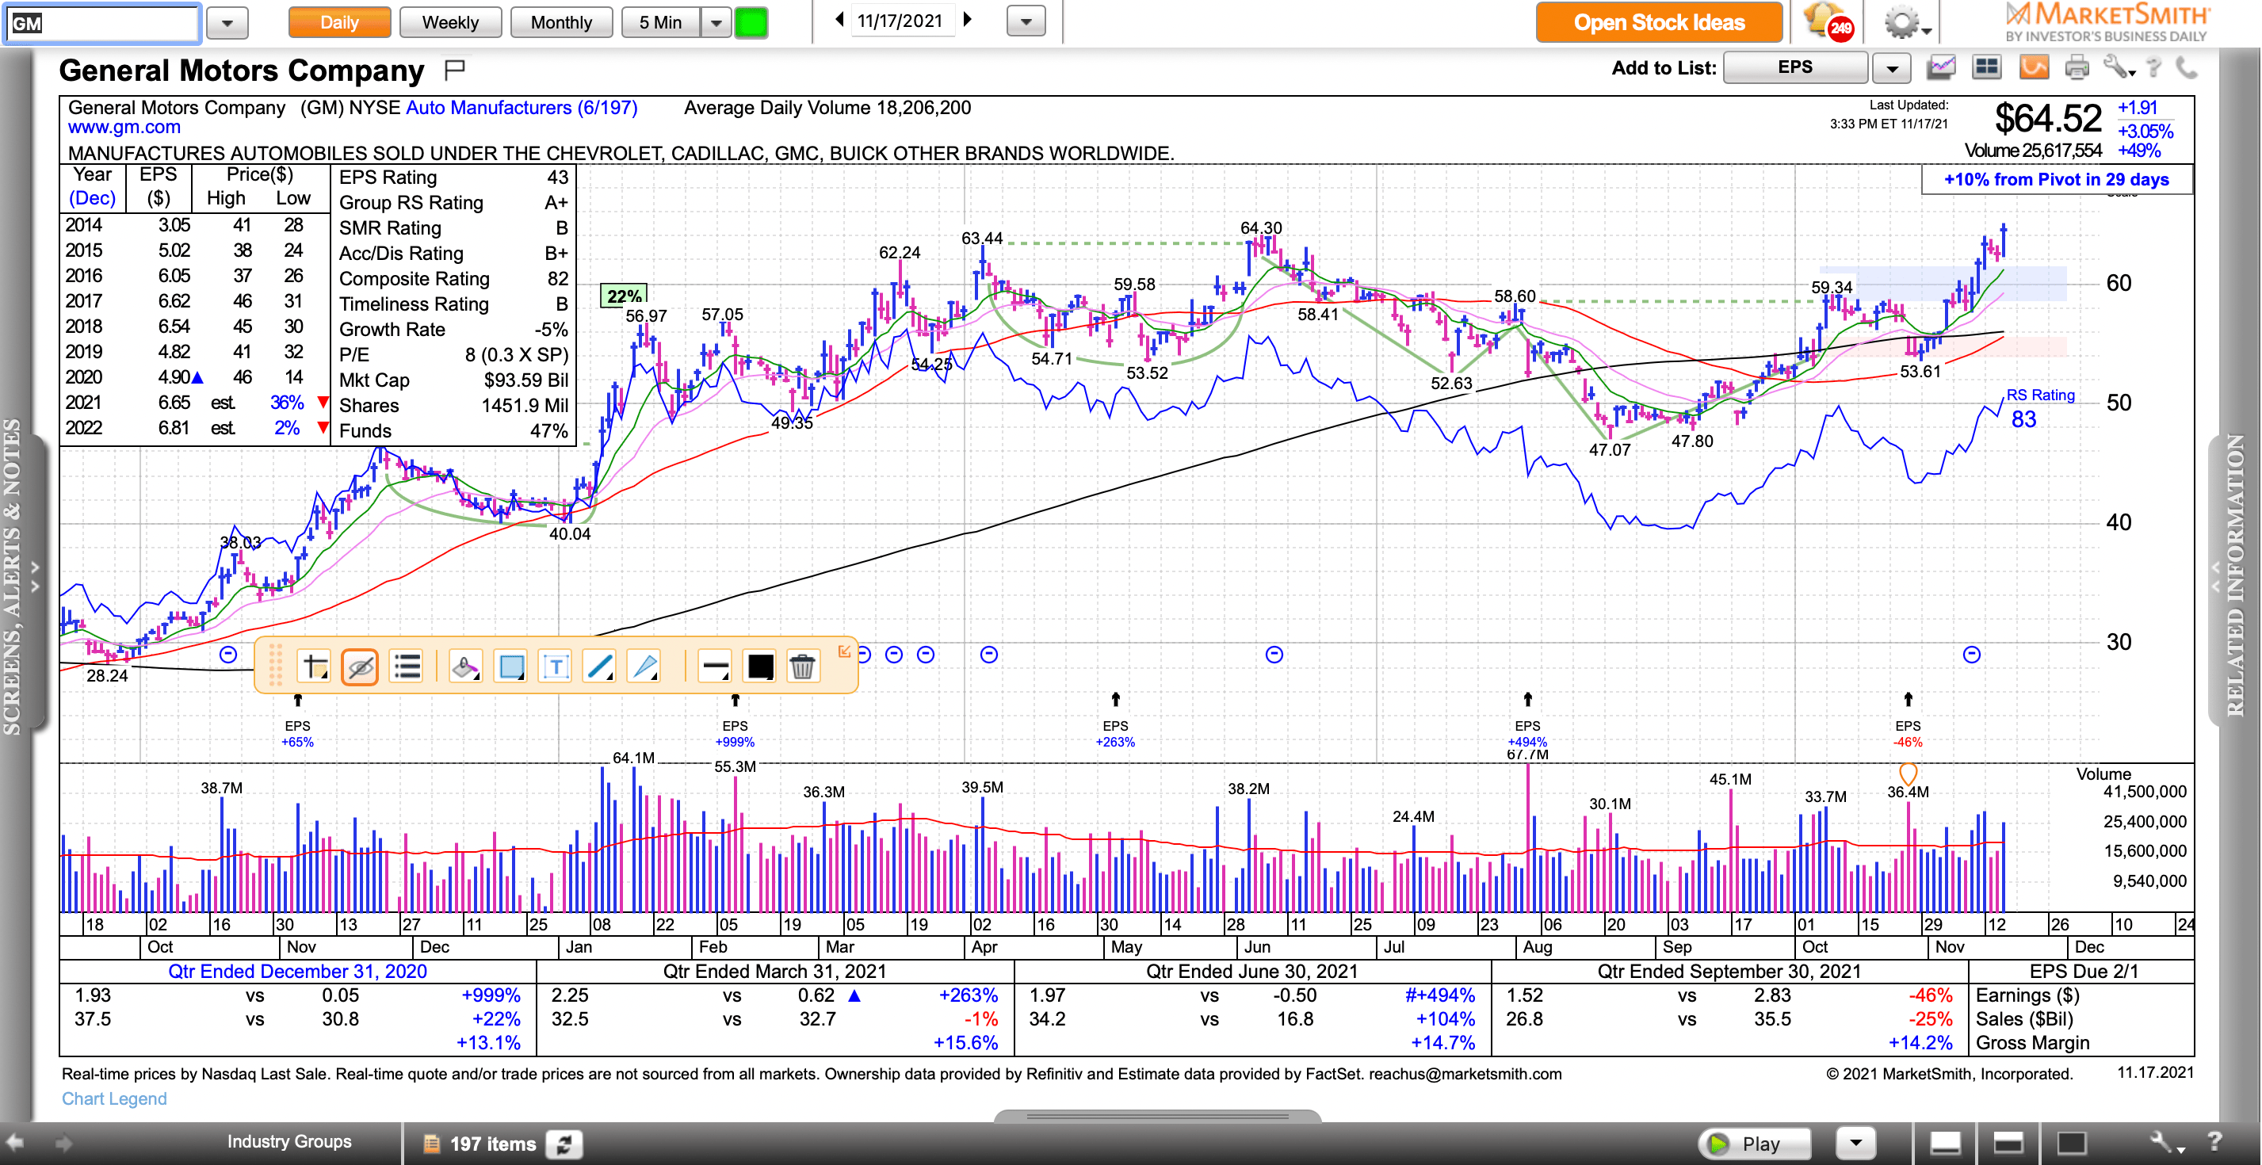Click Open Stock Ideas button
This screenshot has height=1165, width=2262.
tap(1659, 22)
